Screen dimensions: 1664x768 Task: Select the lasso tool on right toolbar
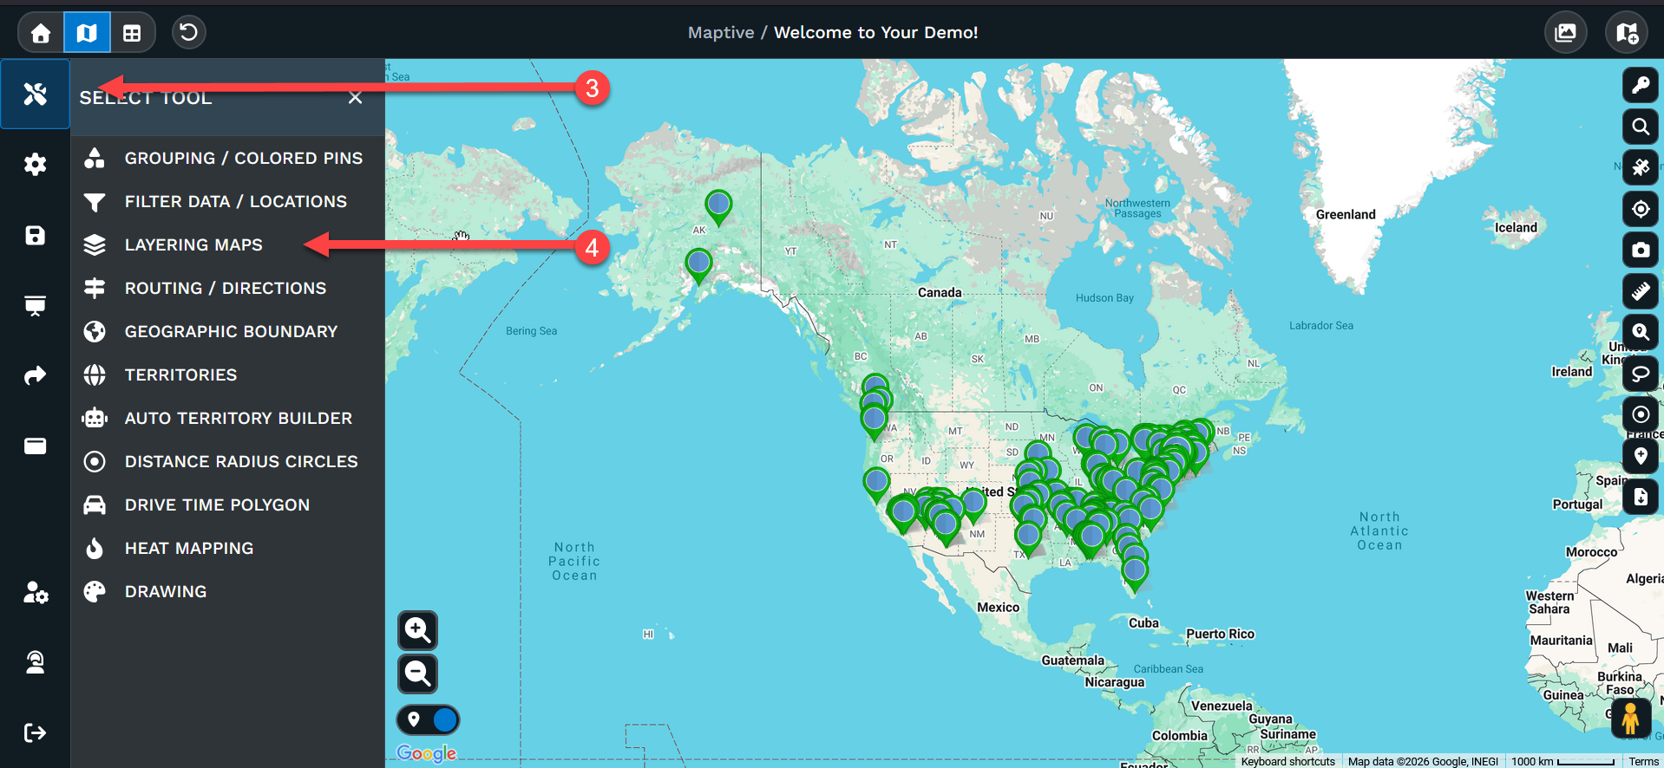(1640, 374)
